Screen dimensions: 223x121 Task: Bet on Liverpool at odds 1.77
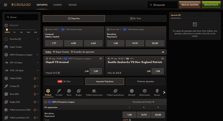coord(54,43)
